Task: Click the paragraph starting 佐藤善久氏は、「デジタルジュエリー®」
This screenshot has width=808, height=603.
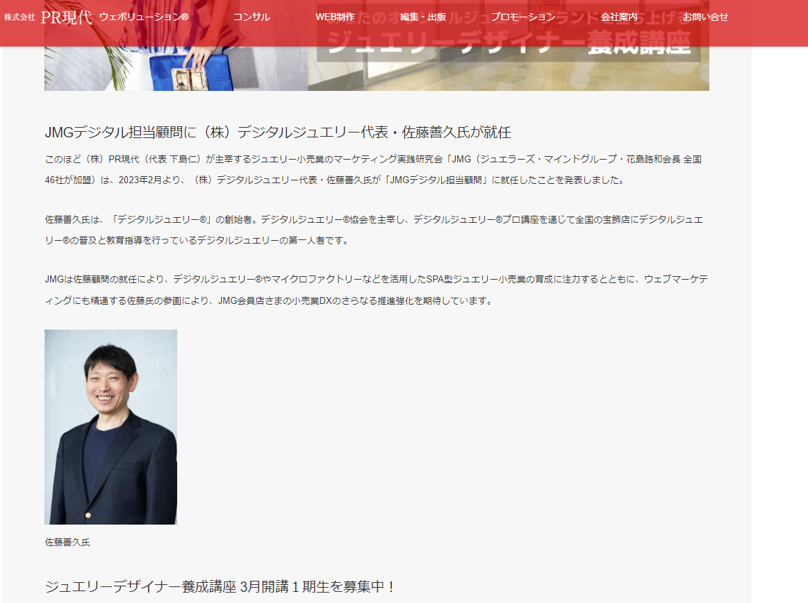Action: coord(374,230)
